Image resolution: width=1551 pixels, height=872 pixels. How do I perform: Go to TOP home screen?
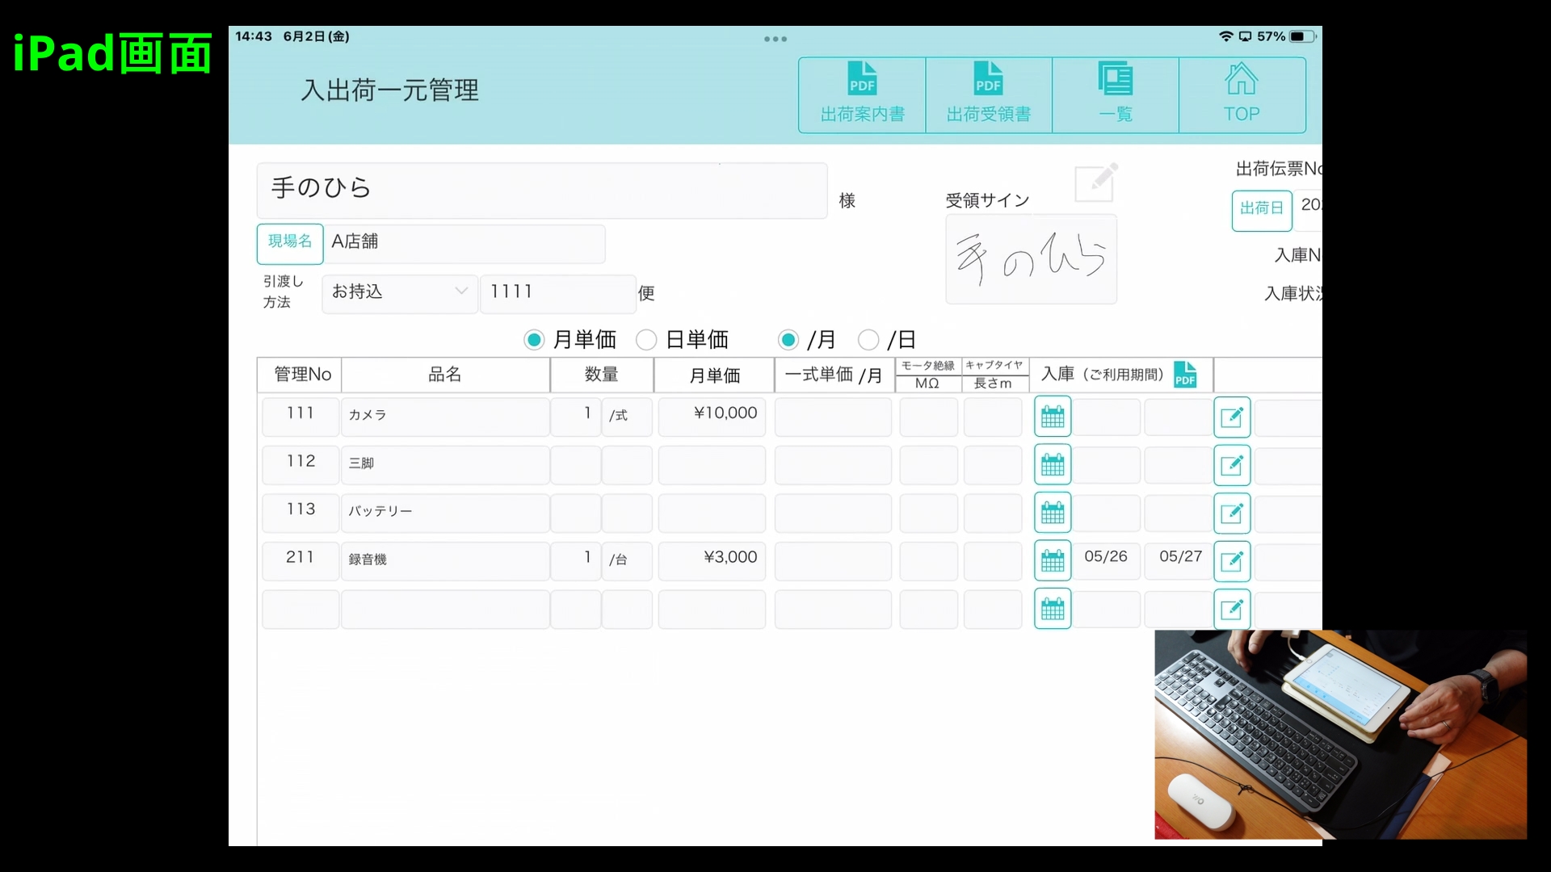click(1242, 94)
